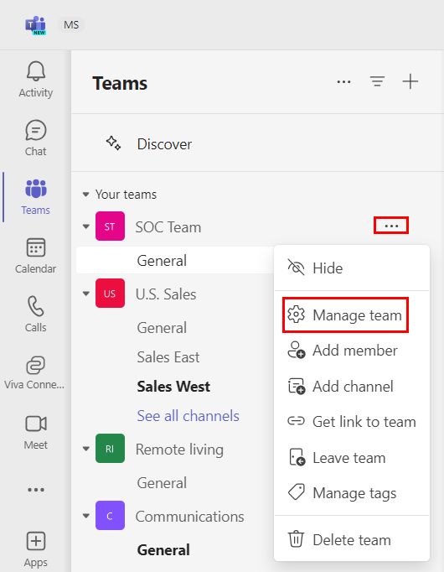Click U.S. Sales US avatar
This screenshot has width=444, height=572.
click(110, 294)
